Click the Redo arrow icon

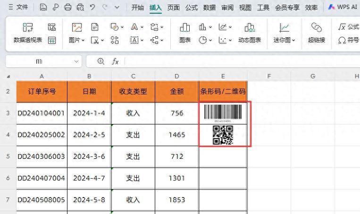coord(105,7)
